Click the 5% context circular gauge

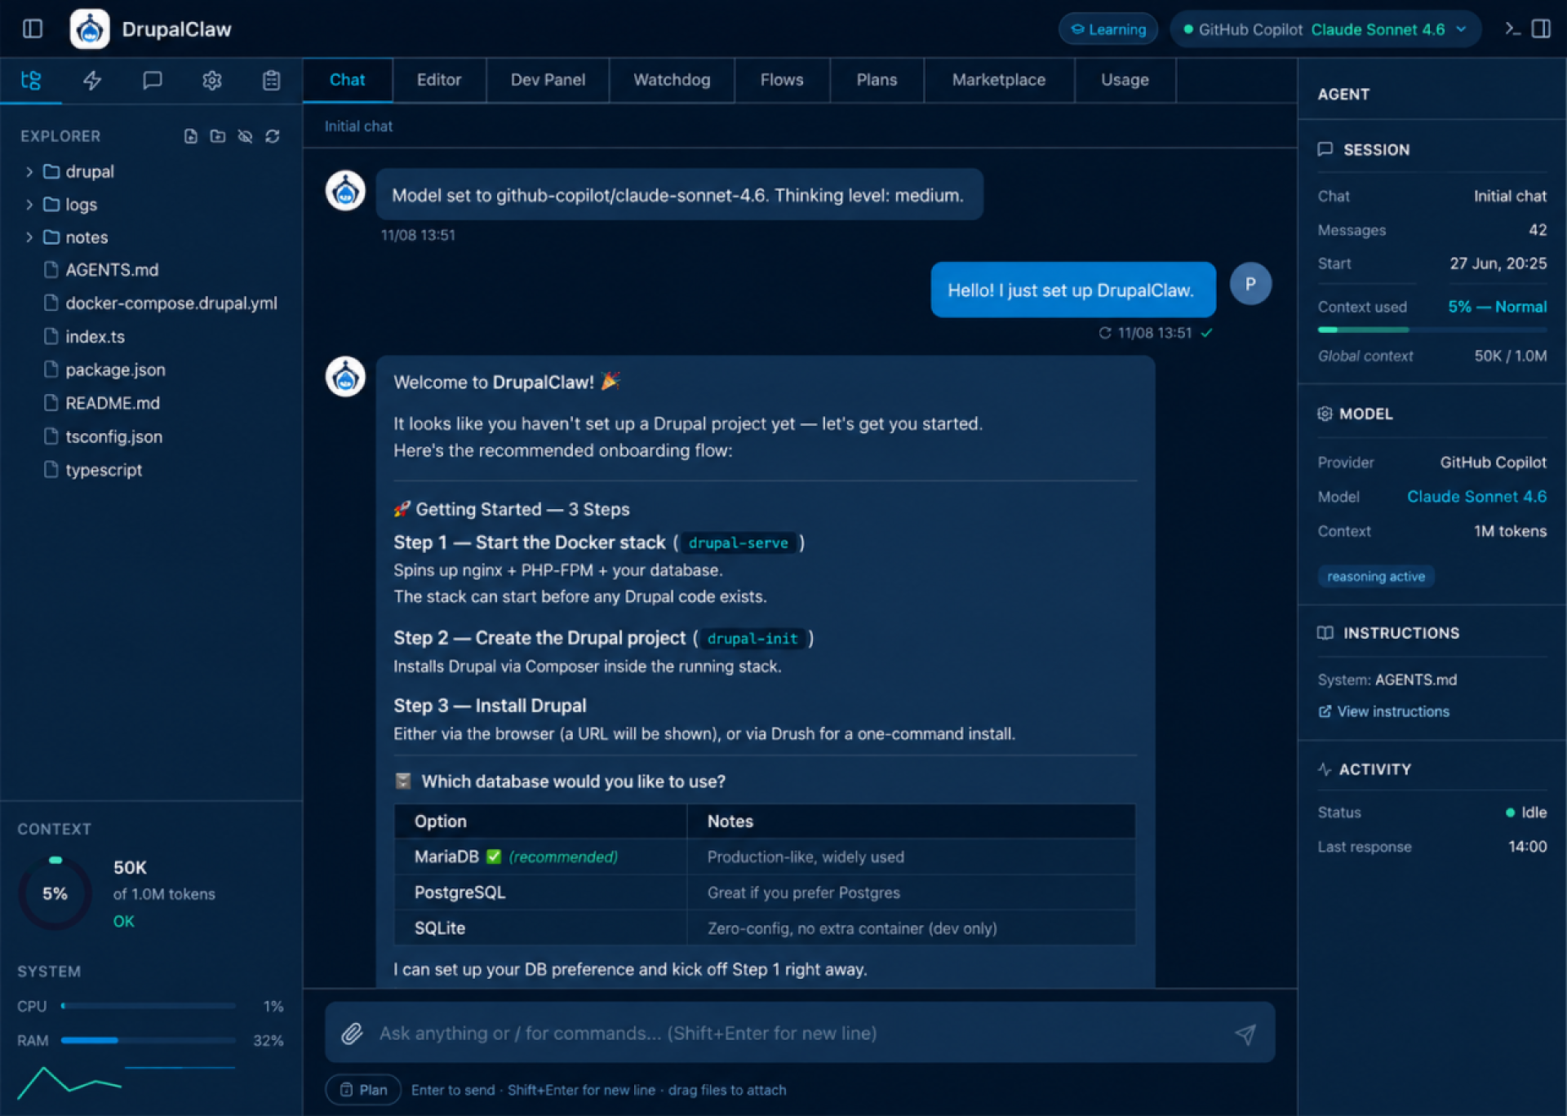pos(55,893)
